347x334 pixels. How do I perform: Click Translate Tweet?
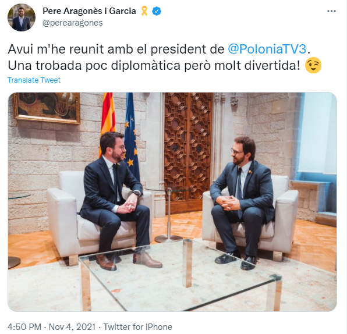pyautogui.click(x=34, y=80)
